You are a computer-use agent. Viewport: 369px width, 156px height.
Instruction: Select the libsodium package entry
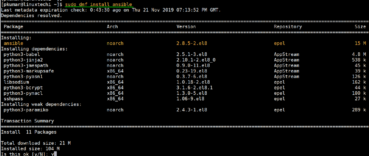[x=16, y=82]
